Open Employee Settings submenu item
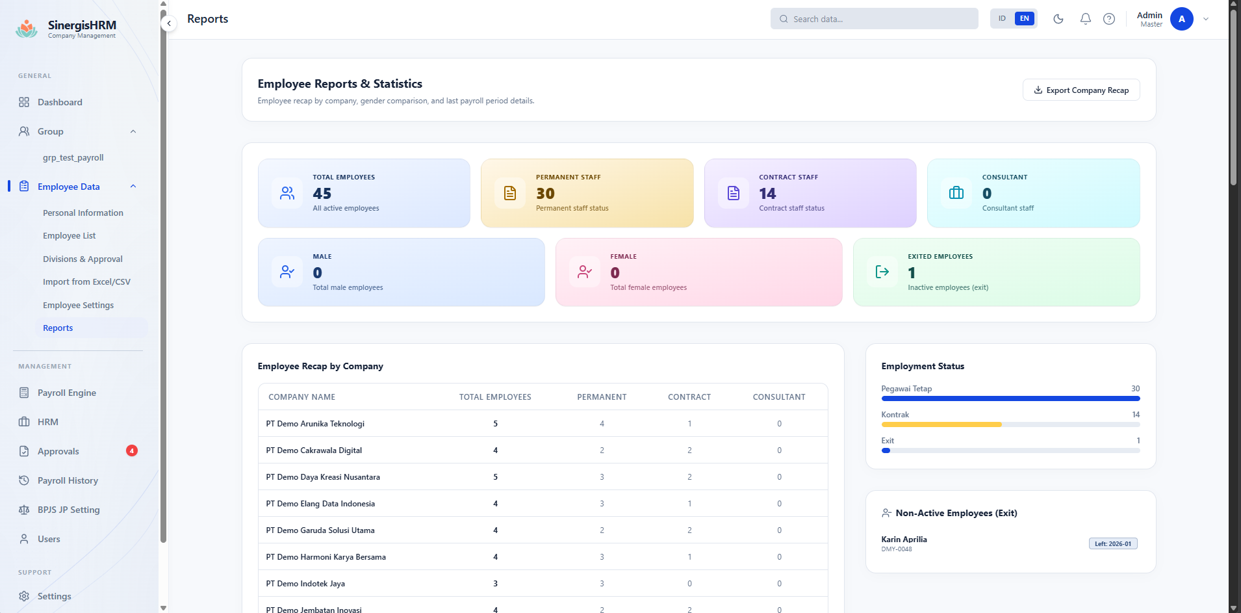This screenshot has width=1241, height=613. 78,305
